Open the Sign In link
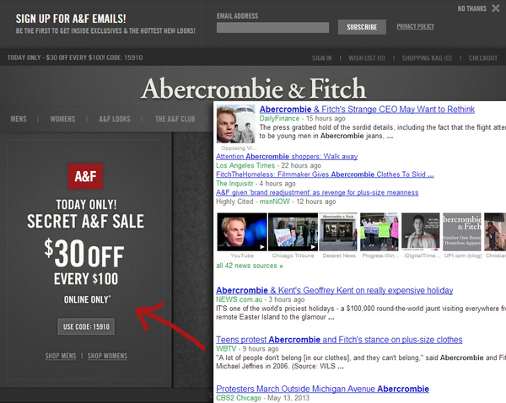506x403 pixels. pos(322,58)
